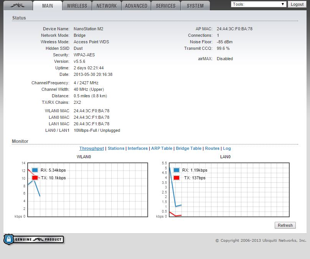The image size is (310, 259).
Task: Click the channel width 40 MHz (Upper)
Action: [89, 89]
